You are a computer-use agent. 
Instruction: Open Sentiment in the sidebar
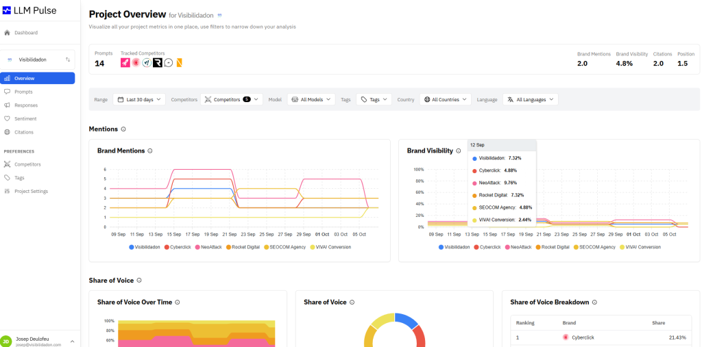coord(25,118)
